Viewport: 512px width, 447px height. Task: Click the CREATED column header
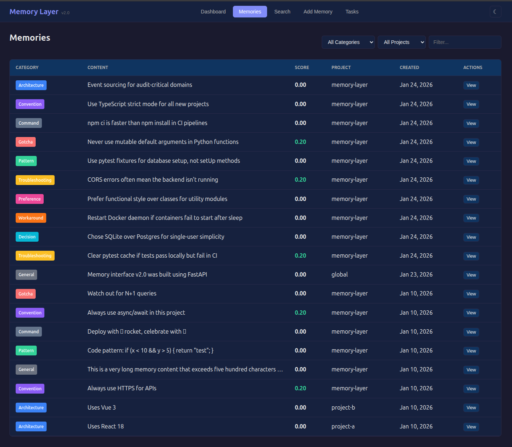coord(409,68)
